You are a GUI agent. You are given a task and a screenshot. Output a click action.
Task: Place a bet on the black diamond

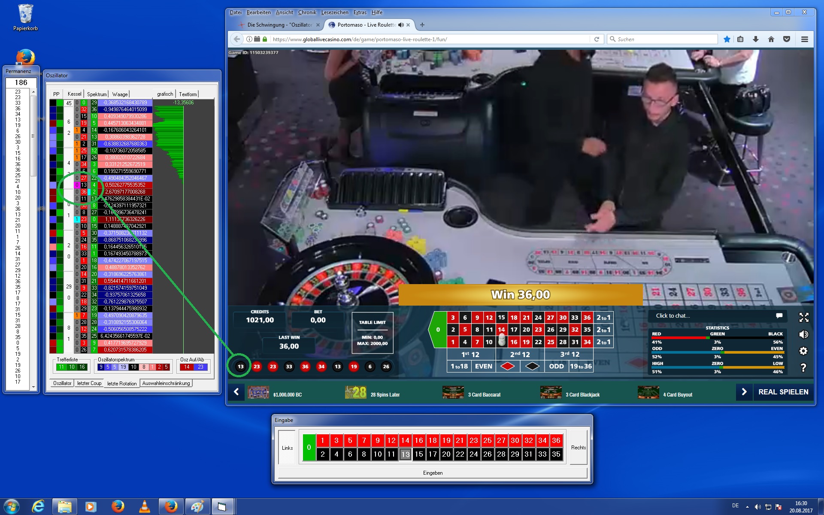click(x=532, y=366)
